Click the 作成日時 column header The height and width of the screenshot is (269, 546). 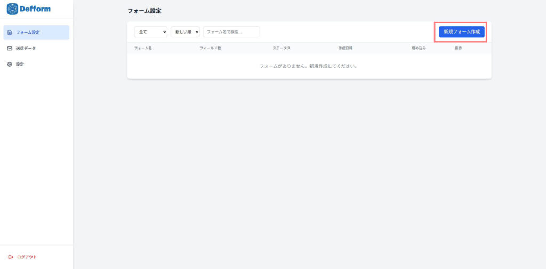(x=346, y=48)
